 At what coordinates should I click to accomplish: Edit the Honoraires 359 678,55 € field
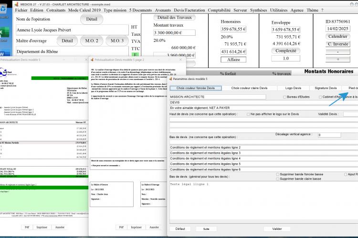233,29
